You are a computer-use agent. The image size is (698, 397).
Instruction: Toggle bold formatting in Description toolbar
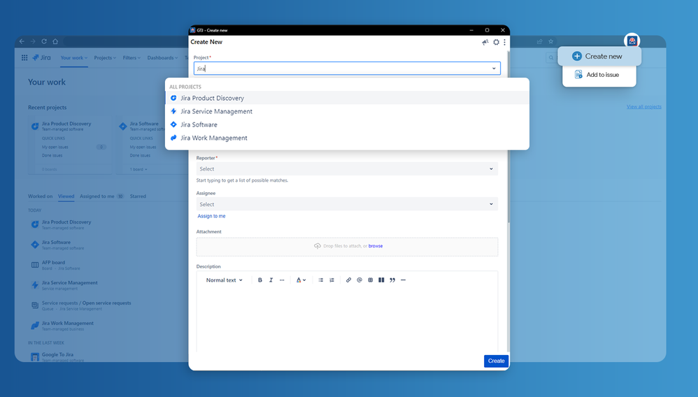click(260, 280)
